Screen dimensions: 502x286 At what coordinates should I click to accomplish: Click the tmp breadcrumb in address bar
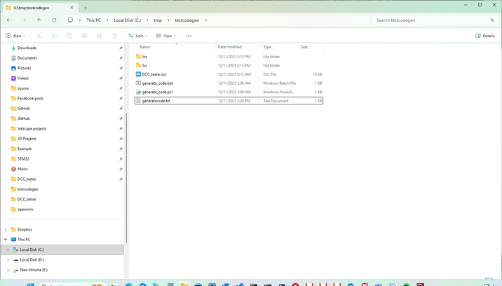[x=158, y=20]
